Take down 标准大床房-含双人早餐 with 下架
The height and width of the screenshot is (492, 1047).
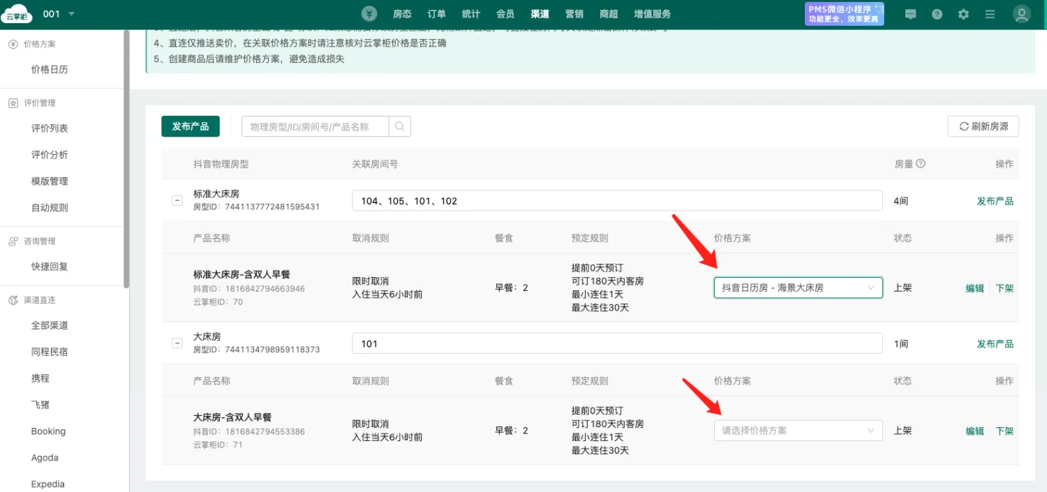tap(1004, 288)
